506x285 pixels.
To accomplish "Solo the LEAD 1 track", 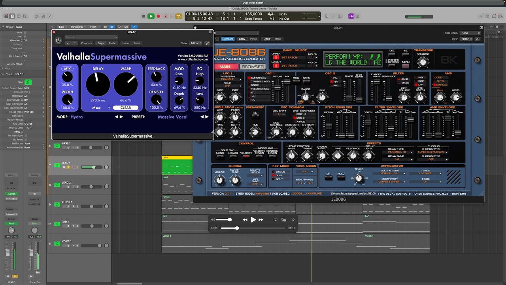I will (68, 167).
